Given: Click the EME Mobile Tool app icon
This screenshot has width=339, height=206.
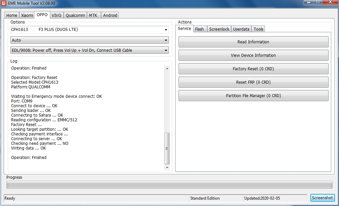Looking at the screenshot, I should 4,3.
